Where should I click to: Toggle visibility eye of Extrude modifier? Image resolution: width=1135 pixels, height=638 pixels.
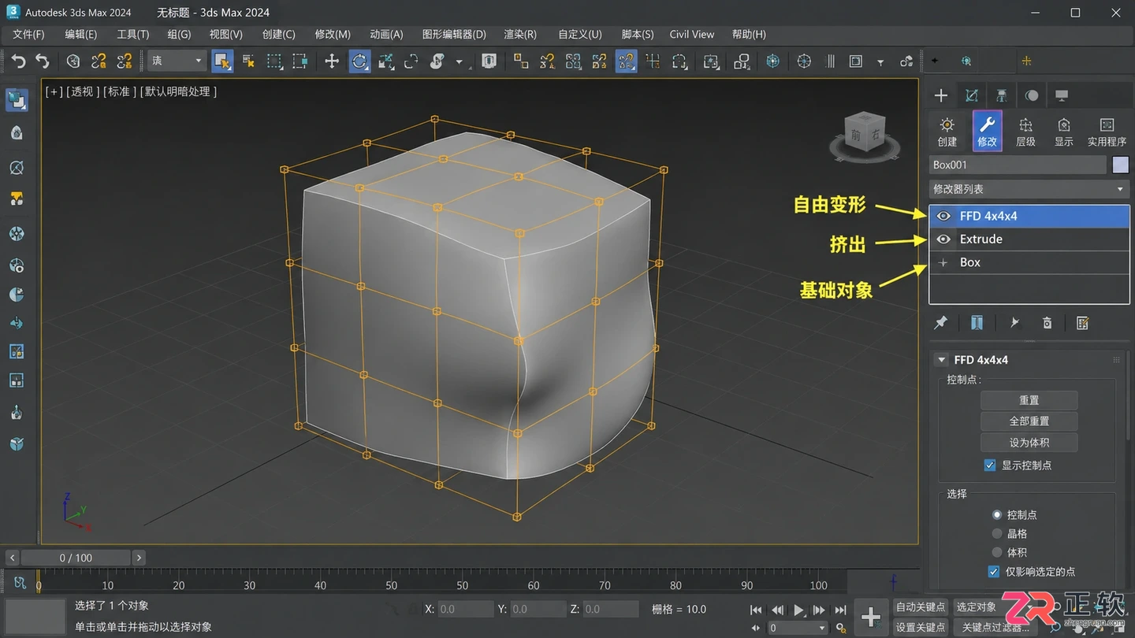click(943, 239)
